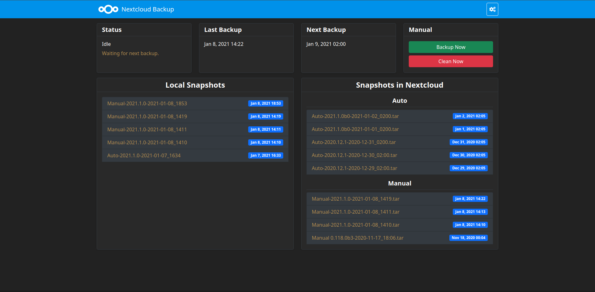Open Manual-2021.1.0-2021-01-08_1411.tar in Nextcloud
This screenshot has height=292, width=595.
(x=400, y=212)
